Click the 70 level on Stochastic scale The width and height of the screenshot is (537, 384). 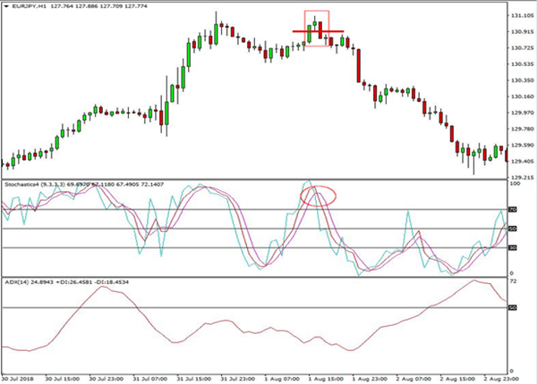tap(515, 210)
